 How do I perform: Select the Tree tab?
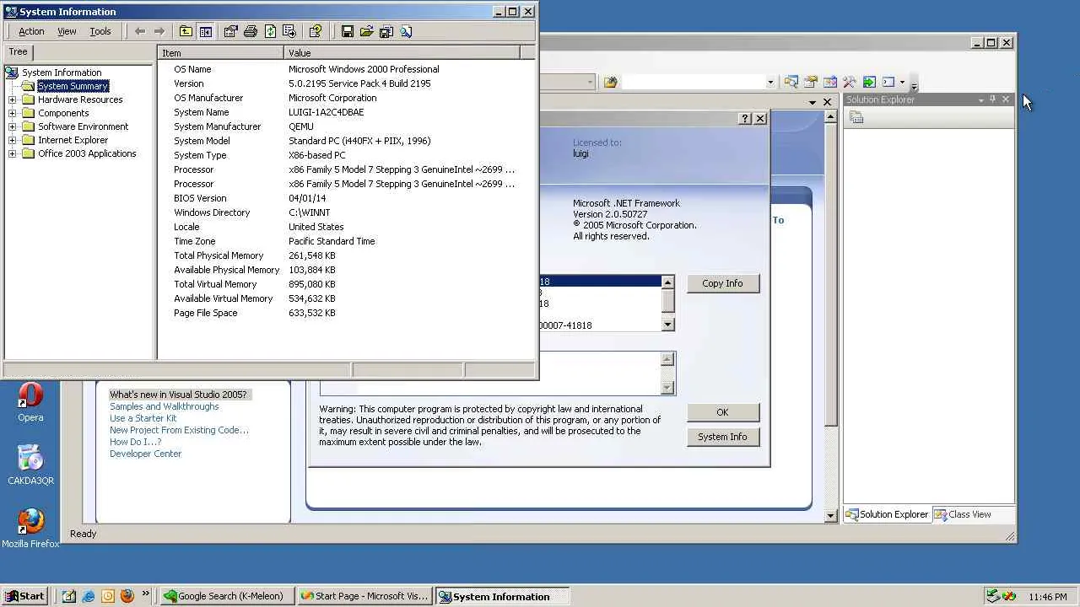pos(18,51)
